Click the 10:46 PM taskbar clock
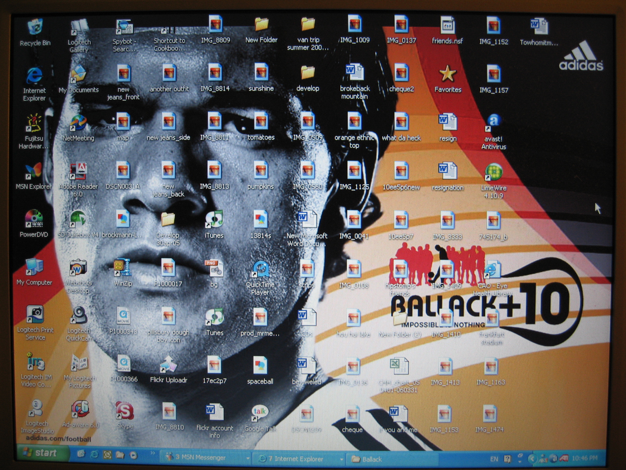This screenshot has width=626, height=470. pos(585,458)
